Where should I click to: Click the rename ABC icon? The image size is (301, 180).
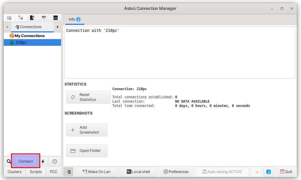pyautogui.click(x=44, y=18)
